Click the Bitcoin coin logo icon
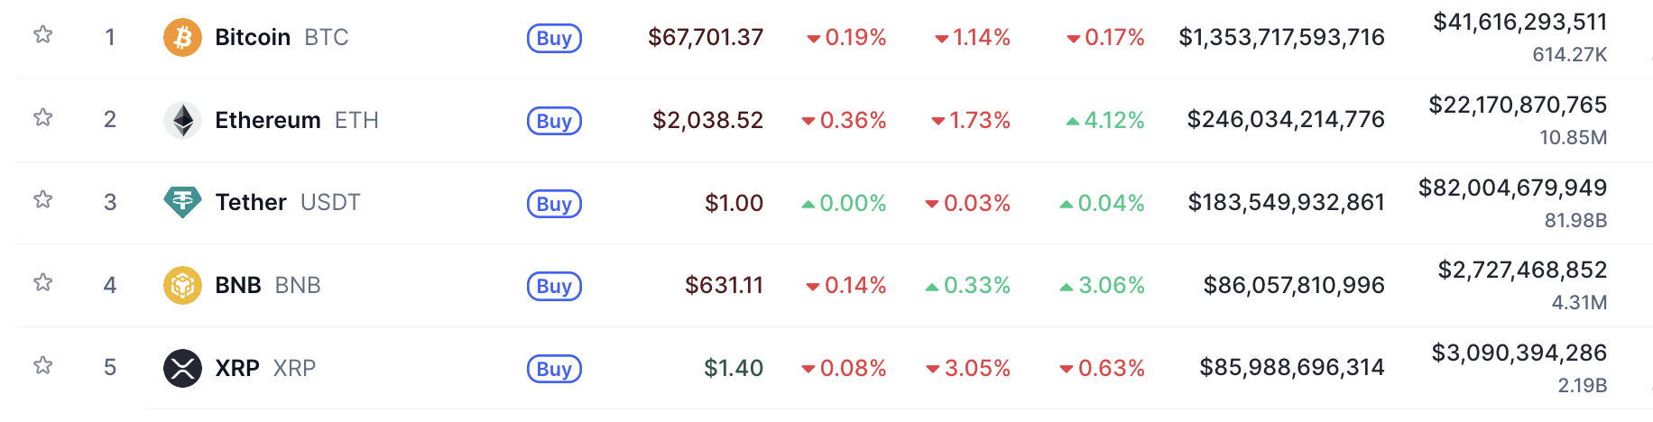Image resolution: width=1653 pixels, height=422 pixels. [182, 38]
